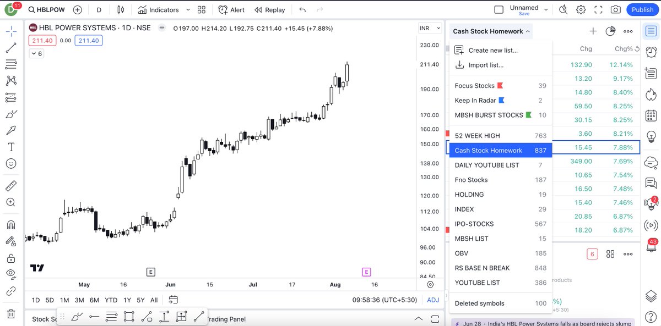Select the layout setup square icon
This screenshot has width=661, height=326.
[499, 10]
